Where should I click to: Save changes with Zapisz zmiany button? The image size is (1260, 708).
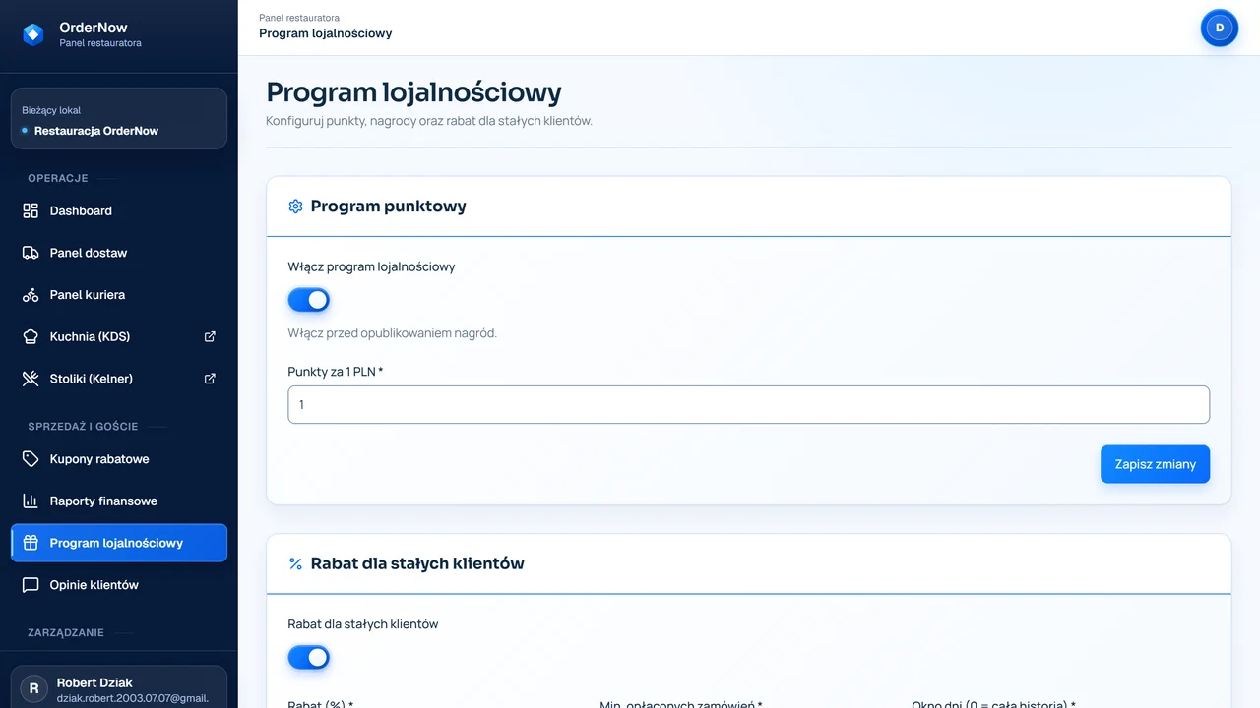tap(1155, 464)
